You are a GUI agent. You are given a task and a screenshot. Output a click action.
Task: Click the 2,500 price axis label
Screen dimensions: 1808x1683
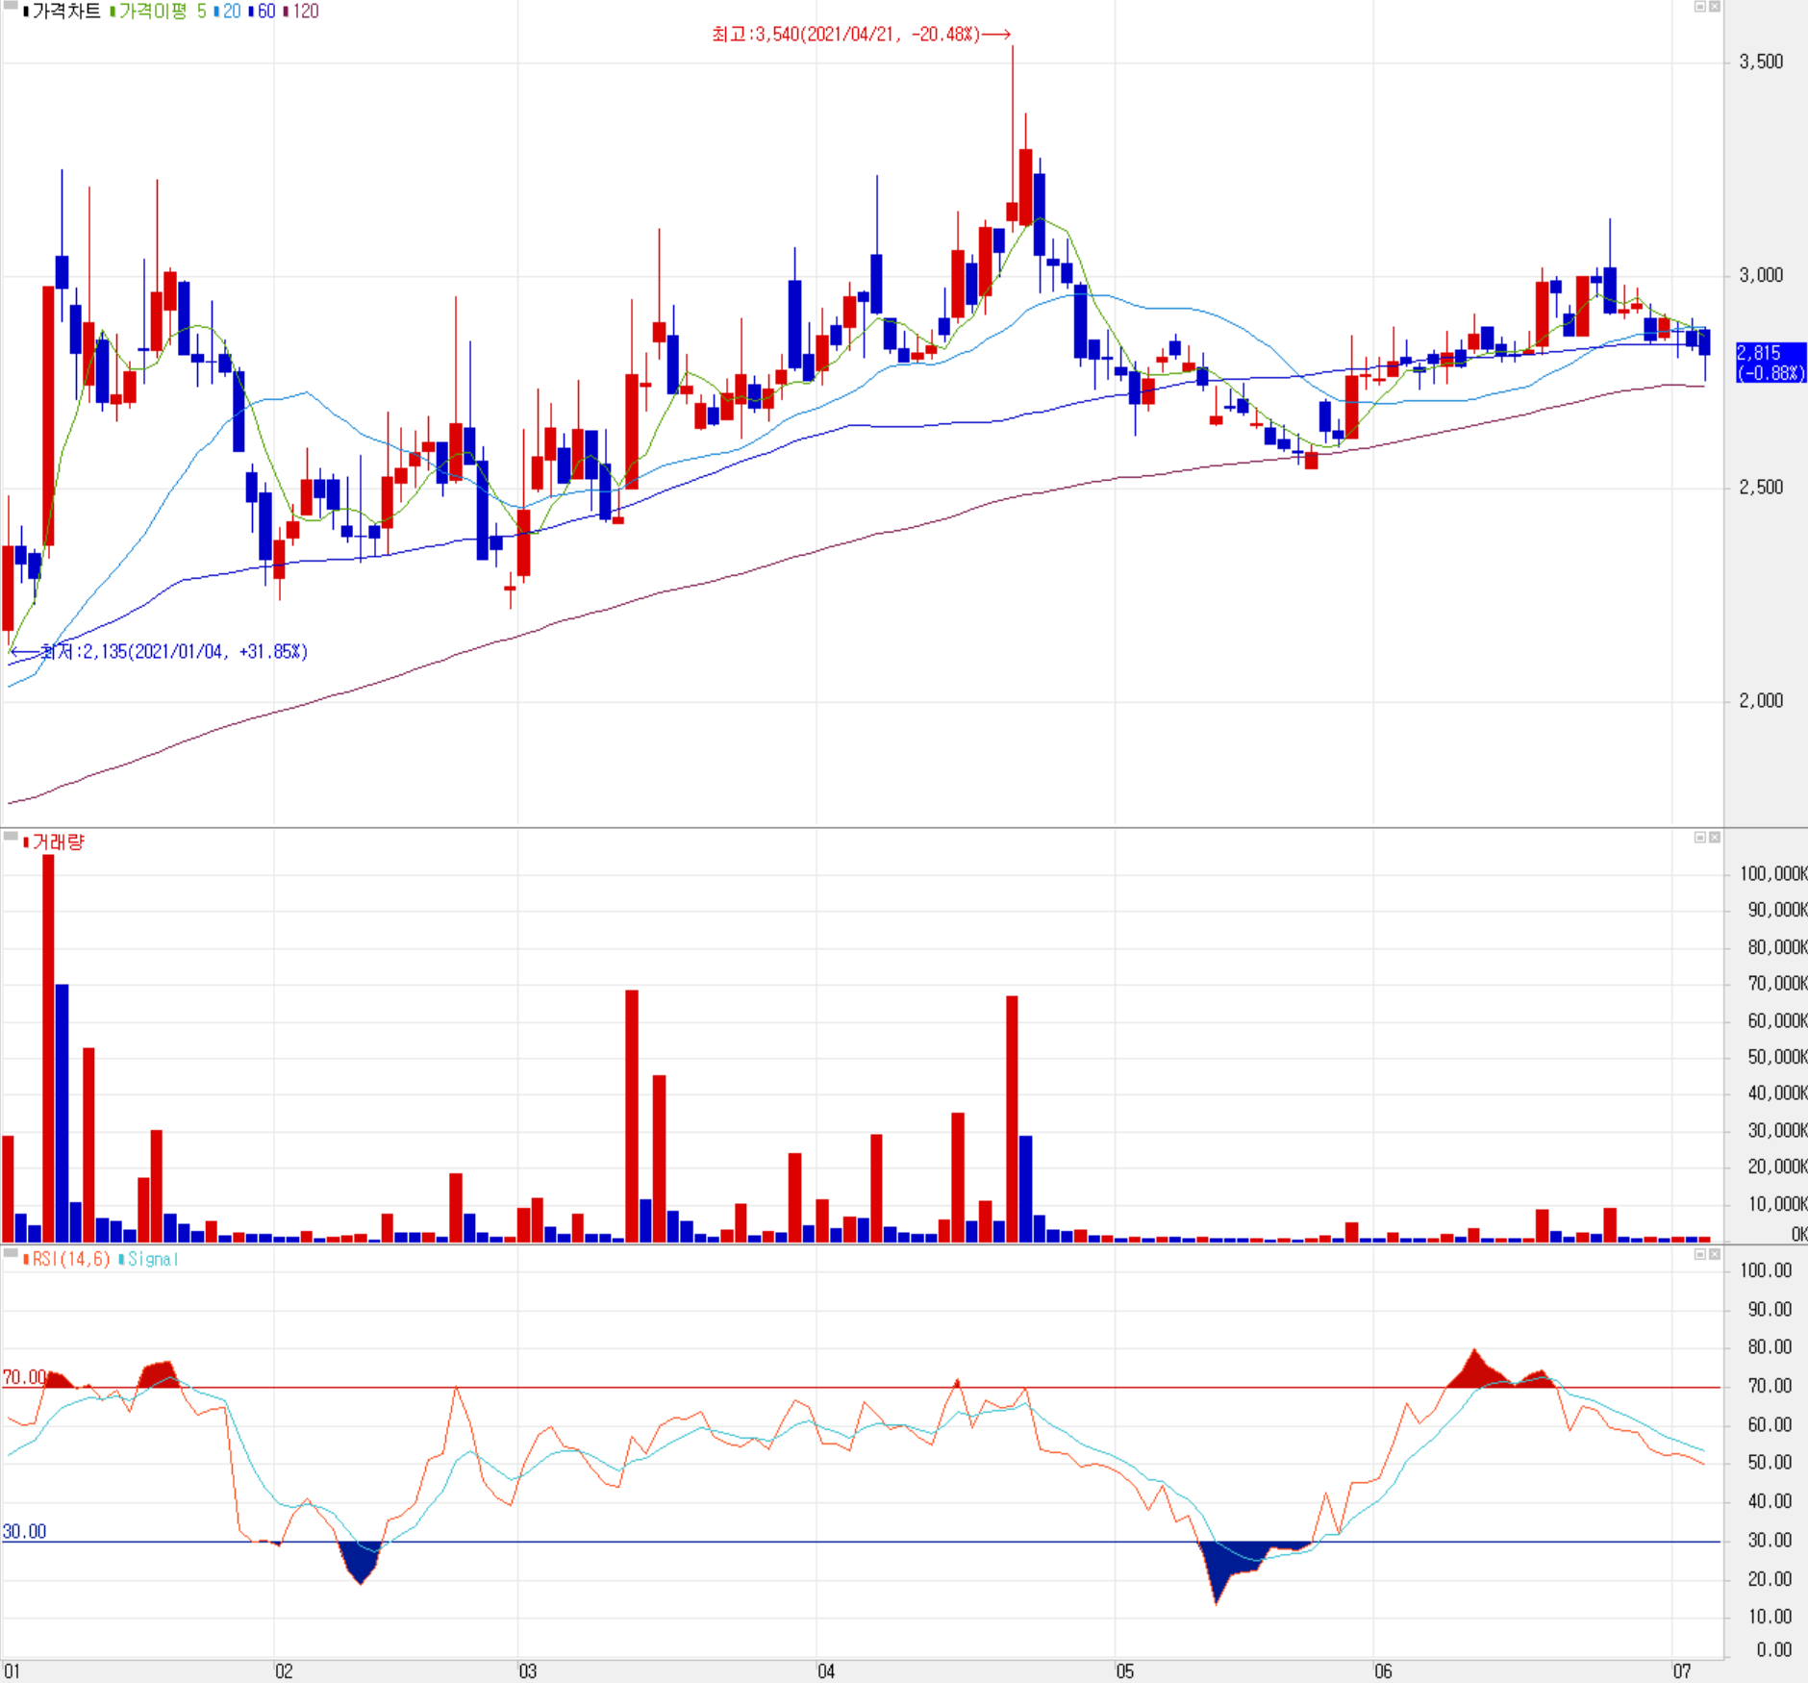pyautogui.click(x=1761, y=488)
